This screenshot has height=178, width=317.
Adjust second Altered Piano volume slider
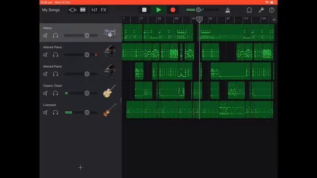[81, 74]
